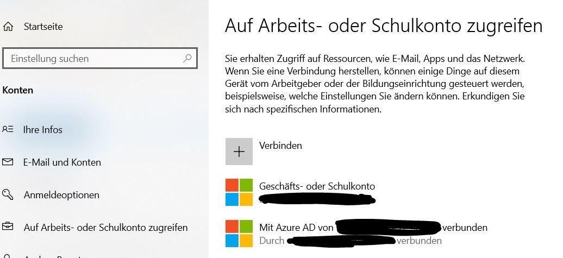Focus the Einstellung suchen search field
The image size is (563, 258).
tap(100, 58)
